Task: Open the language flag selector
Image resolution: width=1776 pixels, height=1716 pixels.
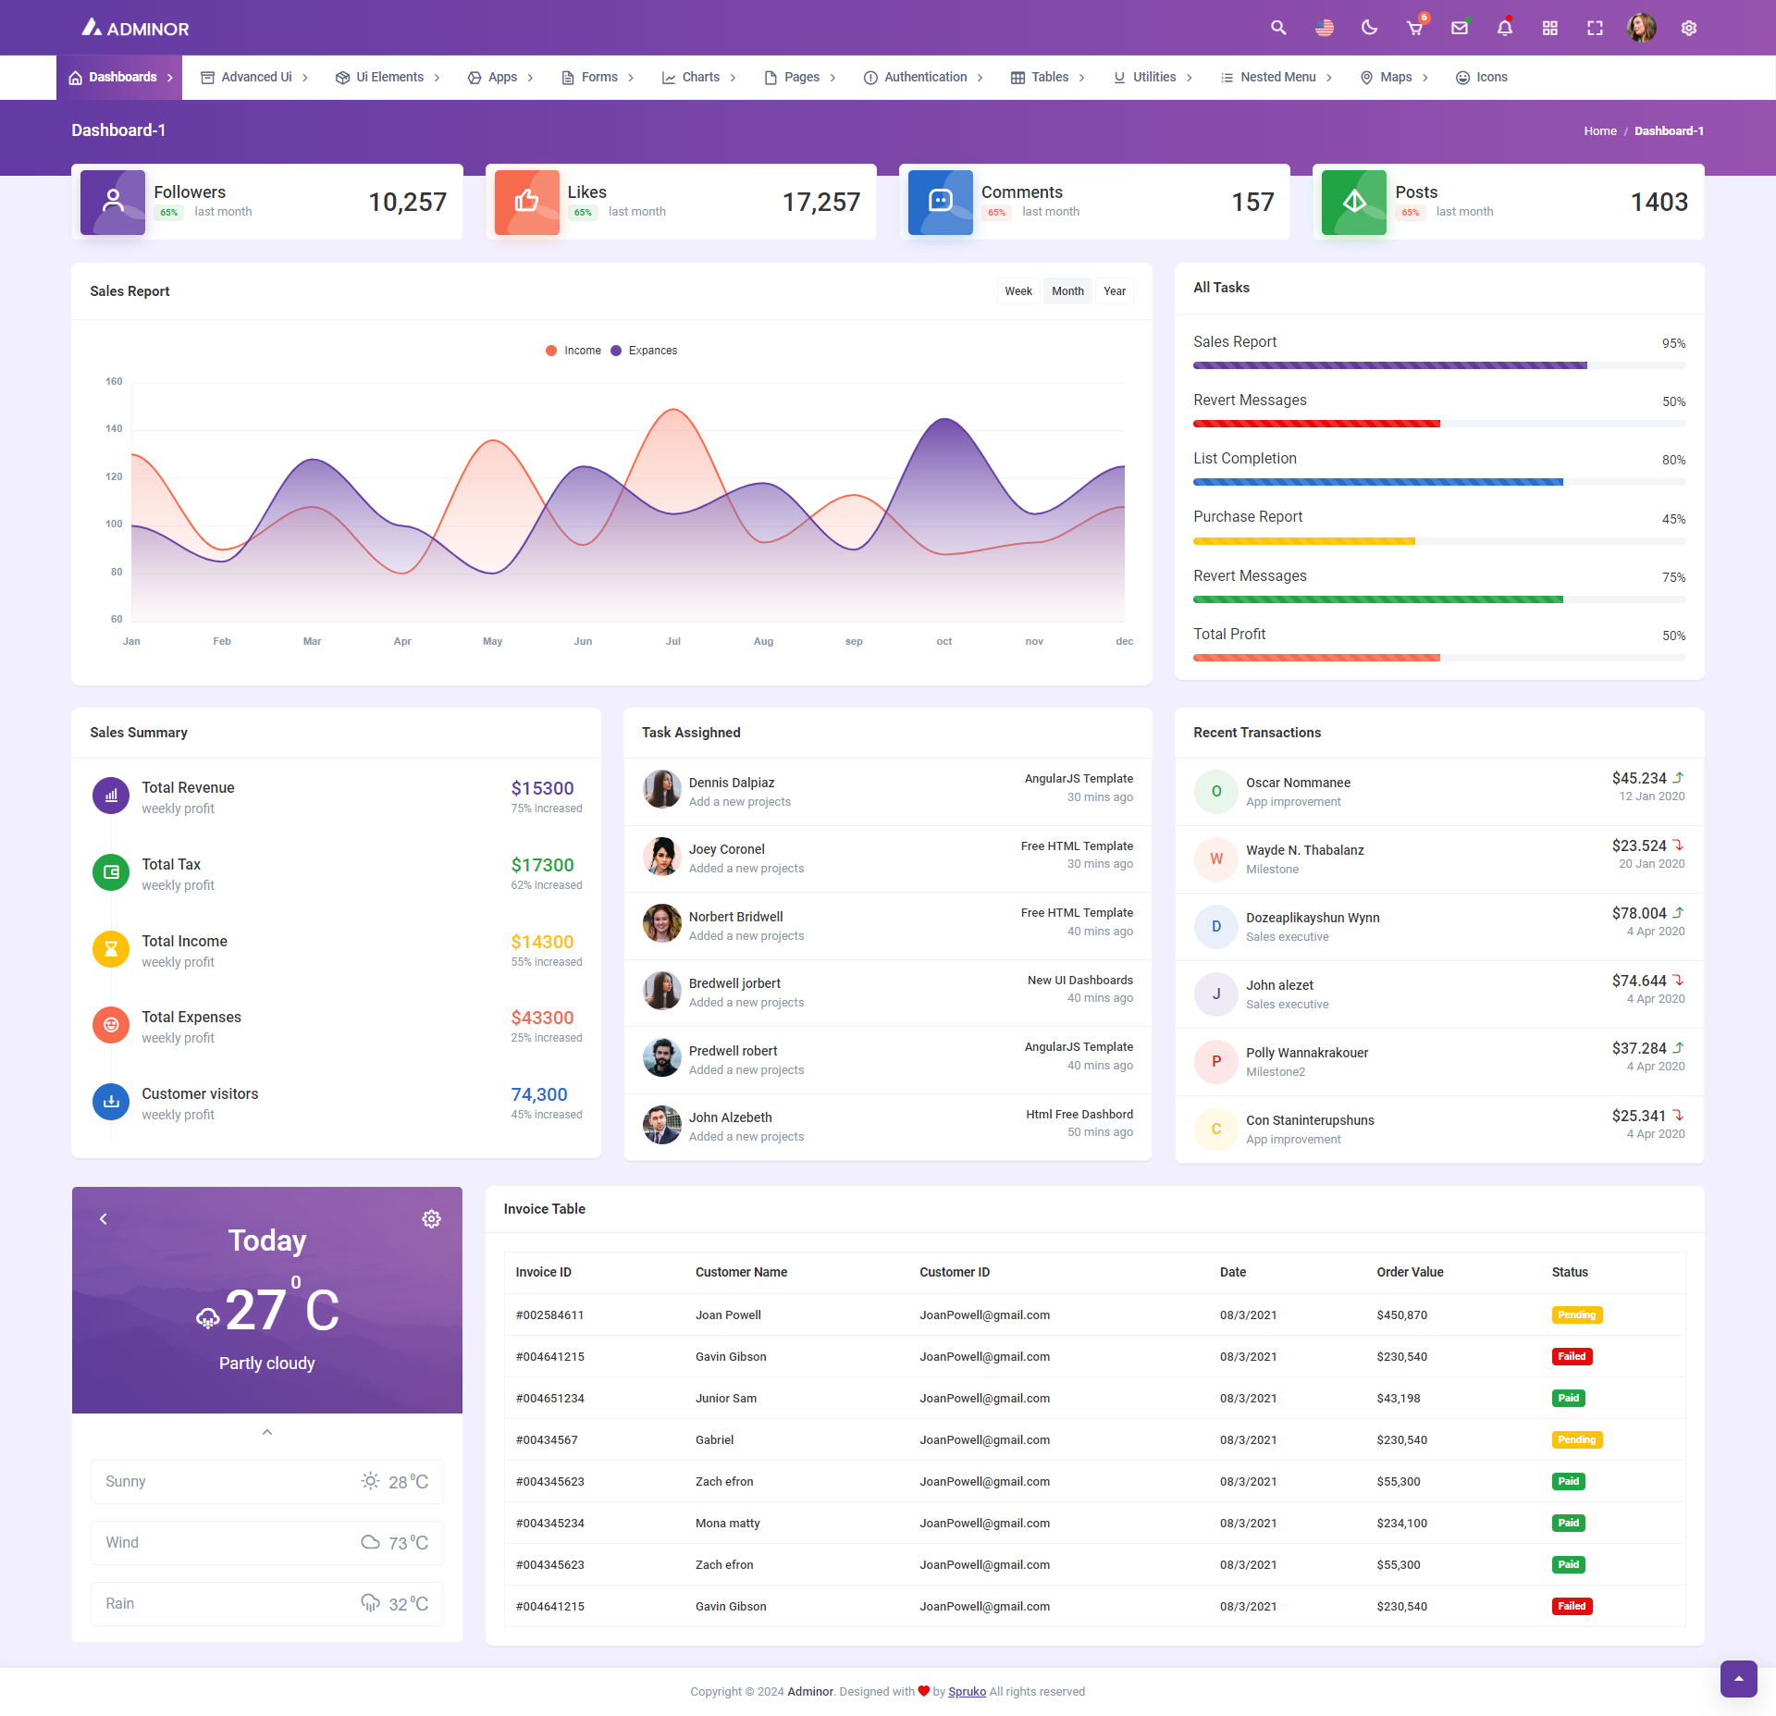Action: [x=1324, y=28]
